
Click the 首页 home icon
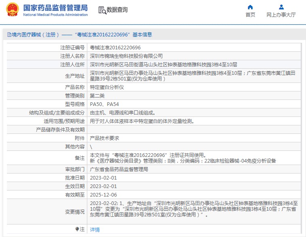[x=250, y=7]
